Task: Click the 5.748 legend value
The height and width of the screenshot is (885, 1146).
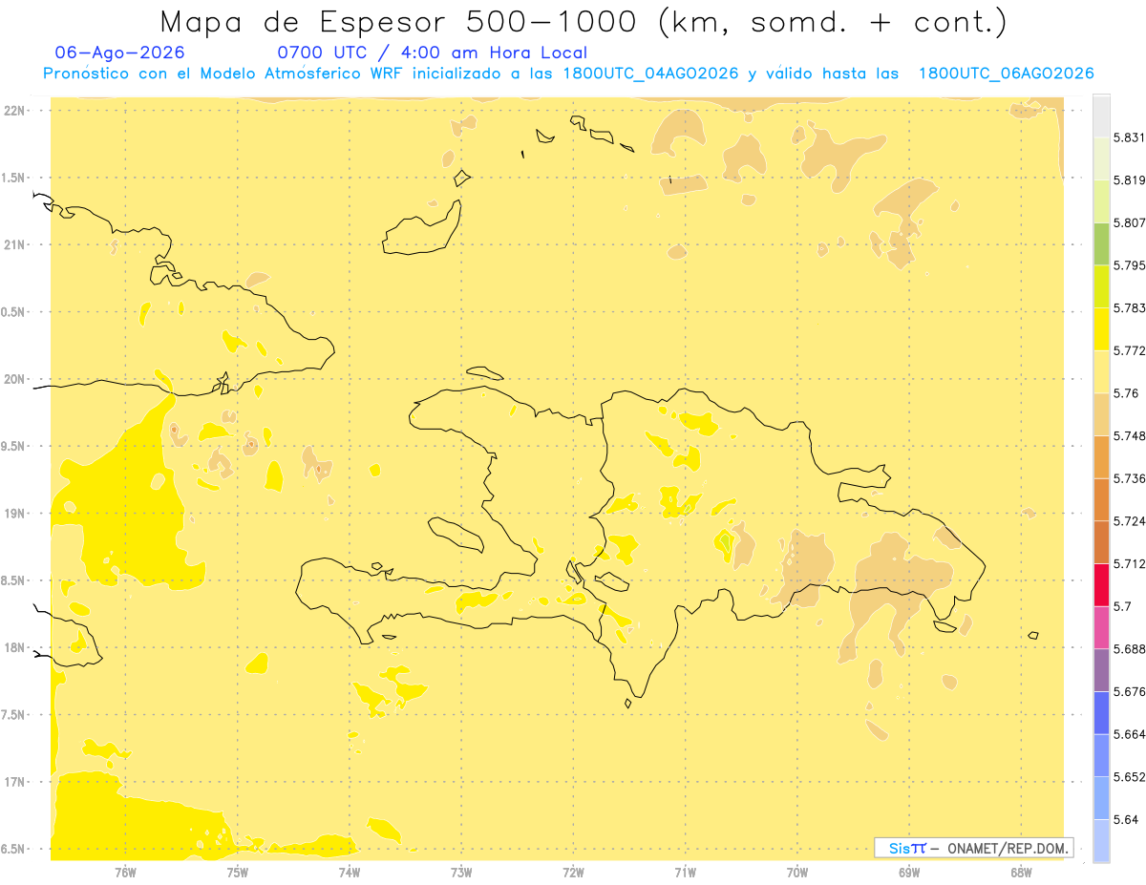Action: (x=1129, y=435)
